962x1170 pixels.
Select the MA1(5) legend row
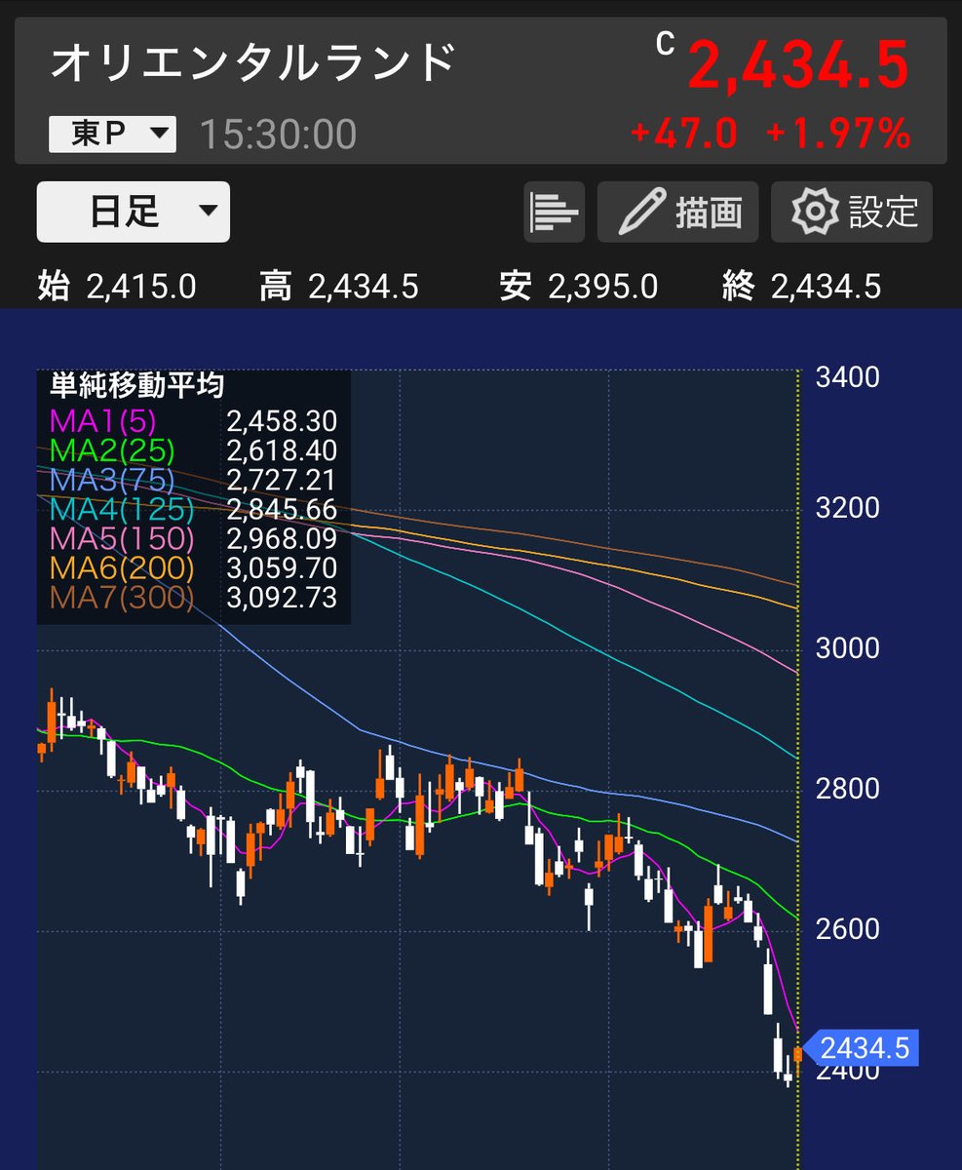(x=193, y=421)
